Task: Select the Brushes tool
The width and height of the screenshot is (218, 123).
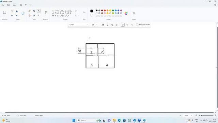Action: coord(46,12)
